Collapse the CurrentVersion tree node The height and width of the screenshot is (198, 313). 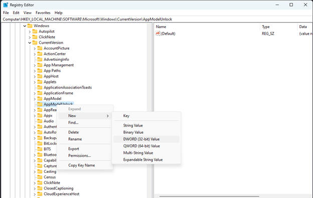[30, 43]
